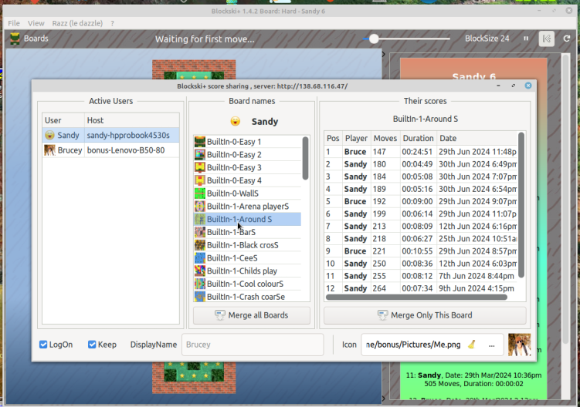Click Merge Only This Board button

[425, 315]
